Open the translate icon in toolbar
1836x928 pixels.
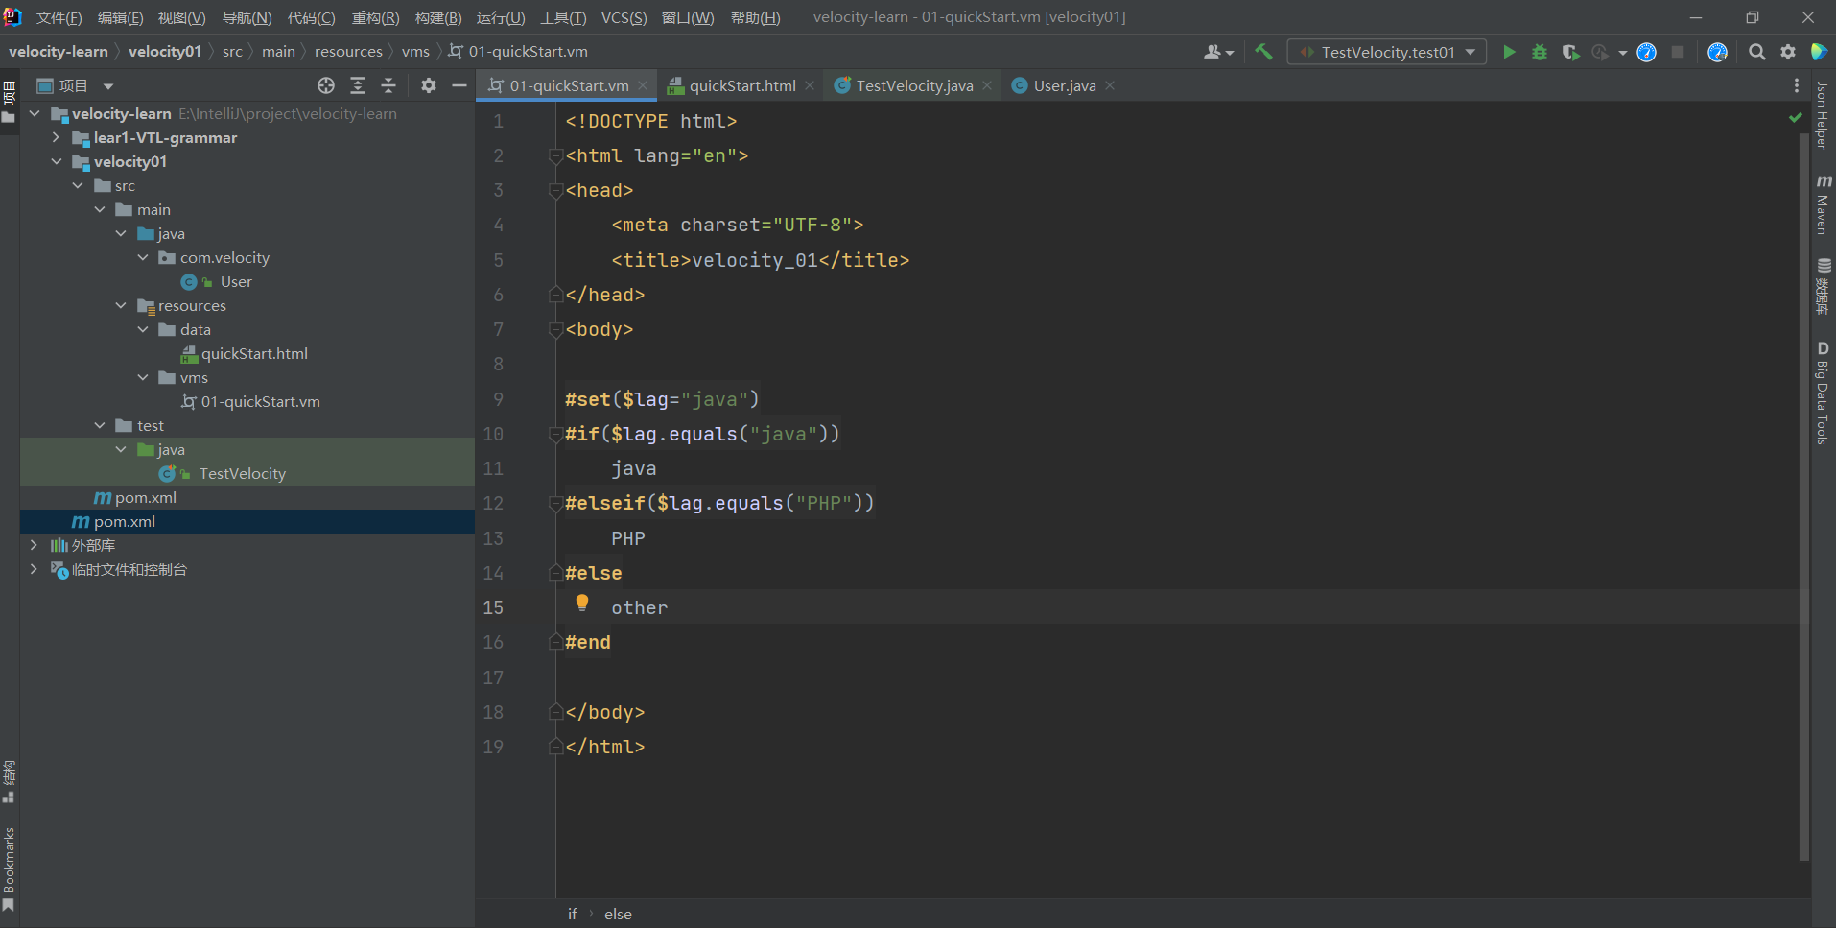click(x=1717, y=52)
